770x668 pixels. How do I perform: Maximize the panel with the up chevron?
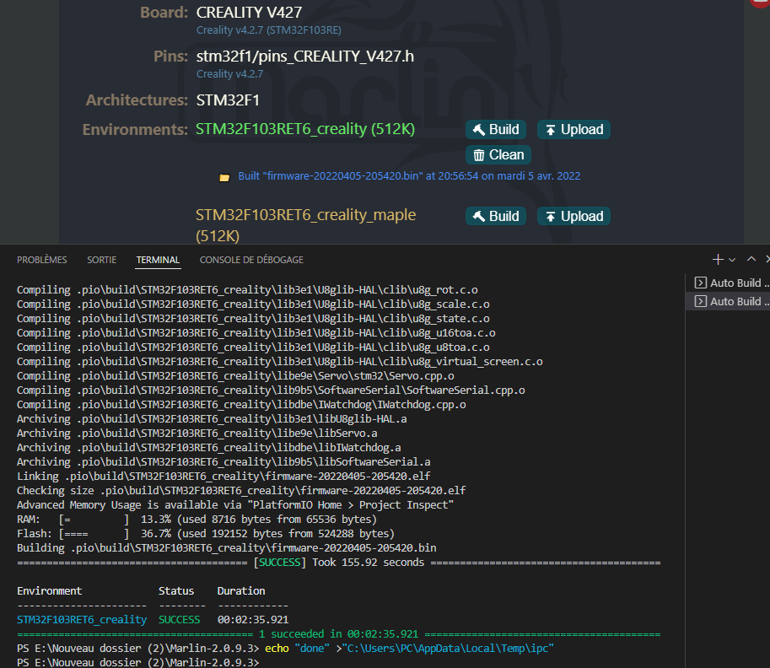pyautogui.click(x=751, y=259)
